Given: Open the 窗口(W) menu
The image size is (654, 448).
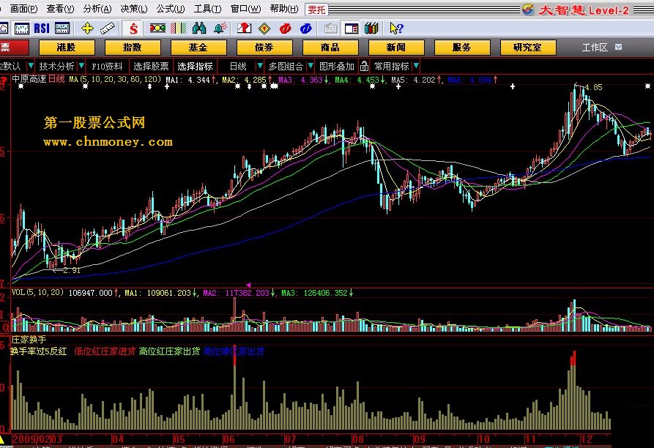Looking at the screenshot, I should click(x=245, y=9).
